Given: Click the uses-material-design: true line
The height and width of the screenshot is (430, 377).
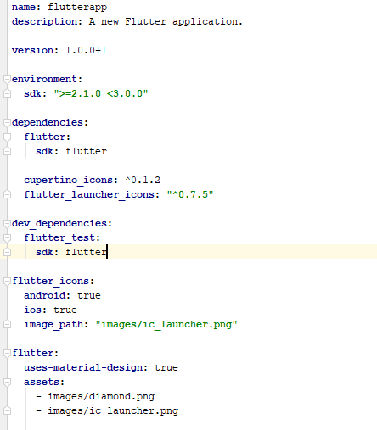Looking at the screenshot, I should point(101,367).
